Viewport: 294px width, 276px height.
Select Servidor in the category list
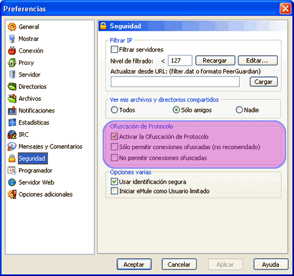(29, 75)
